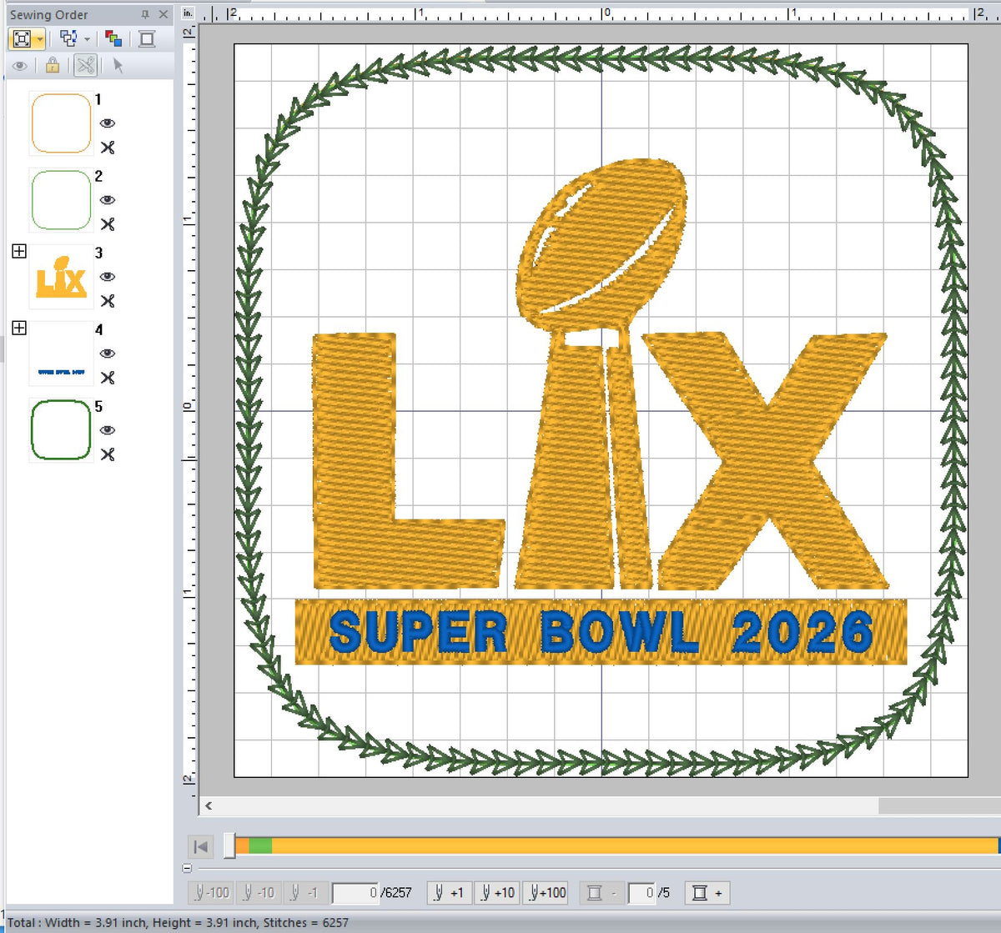Viewport: 1001px width, 933px height.
Task: Click the lock icon in the Sewing Order panel
Action: click(x=52, y=65)
